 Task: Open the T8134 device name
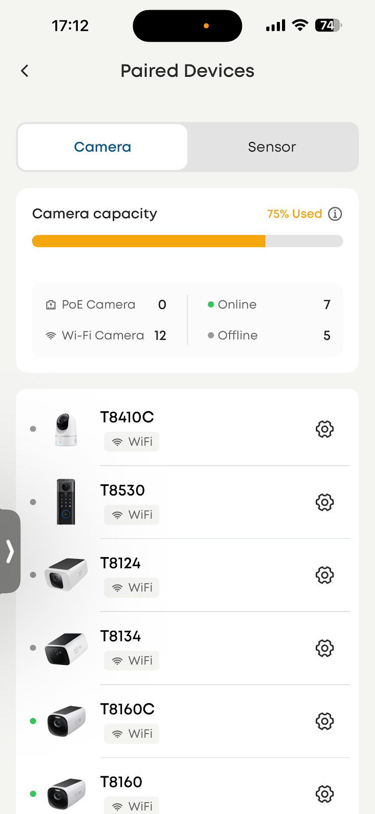pos(120,636)
